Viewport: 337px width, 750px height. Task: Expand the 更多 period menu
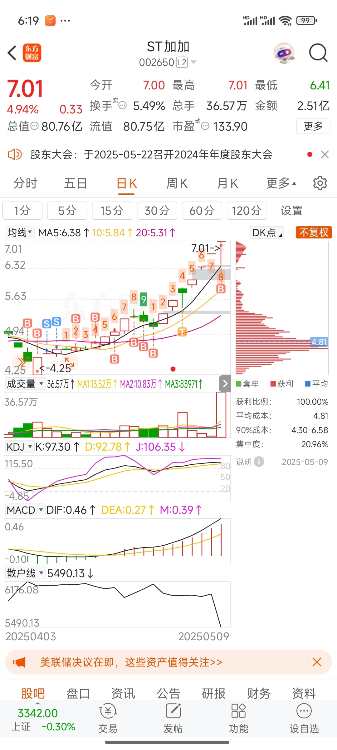coord(281,183)
